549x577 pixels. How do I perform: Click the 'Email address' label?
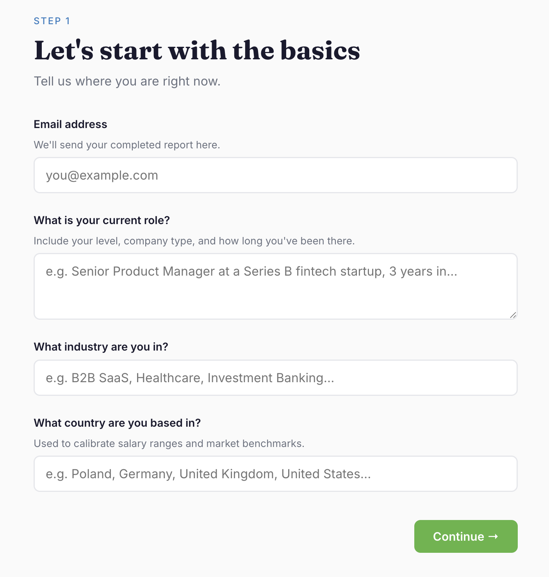point(70,124)
